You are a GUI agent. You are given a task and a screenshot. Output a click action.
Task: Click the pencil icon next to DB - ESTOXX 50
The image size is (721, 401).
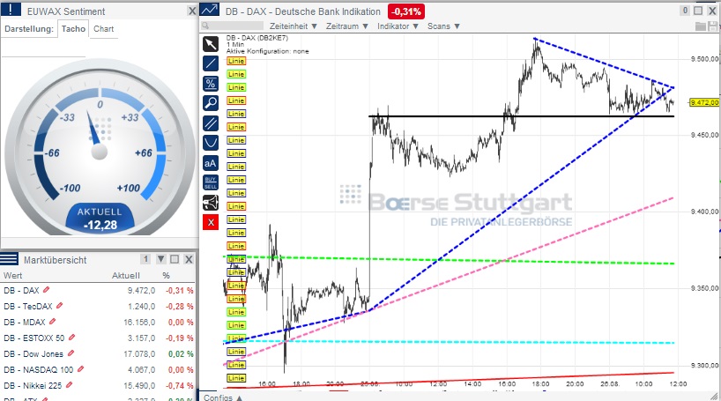tap(71, 337)
